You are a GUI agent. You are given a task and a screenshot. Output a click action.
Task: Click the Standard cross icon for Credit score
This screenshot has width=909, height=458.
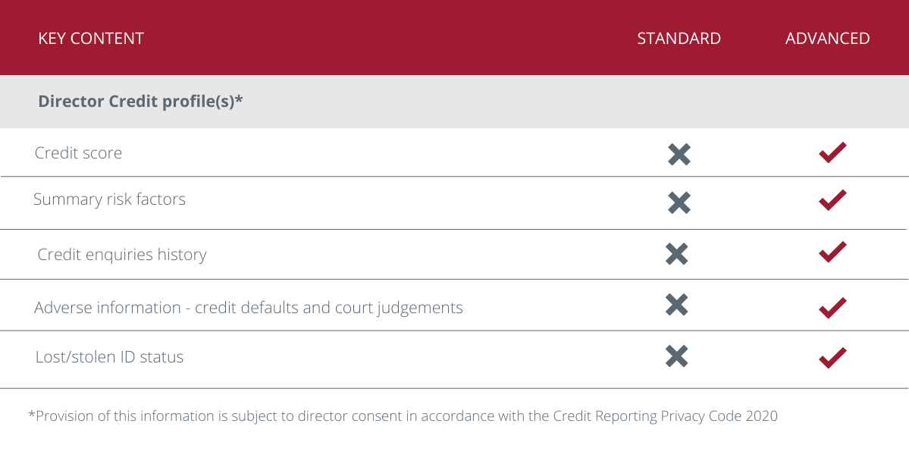point(679,155)
